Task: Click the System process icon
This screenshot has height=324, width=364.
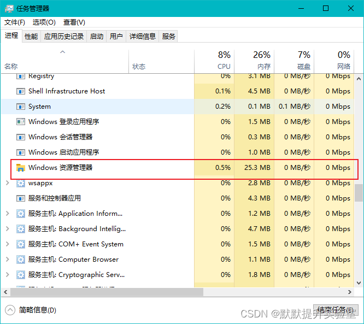Action: pyautogui.click(x=21, y=107)
